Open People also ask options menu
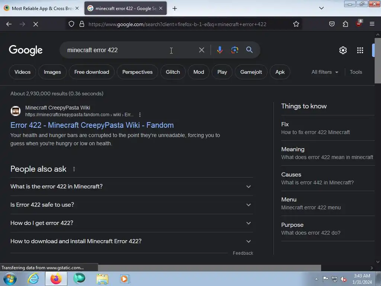381x286 pixels. (x=74, y=169)
